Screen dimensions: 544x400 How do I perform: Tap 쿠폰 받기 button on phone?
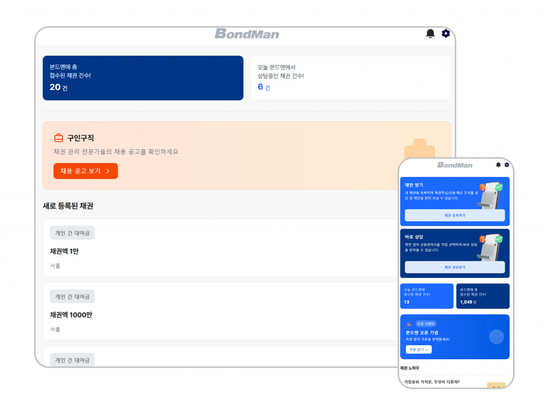pos(419,350)
